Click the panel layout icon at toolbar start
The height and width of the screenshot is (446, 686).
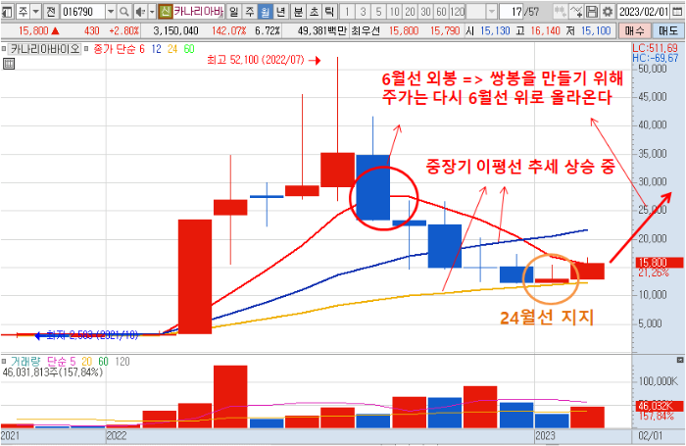[8, 12]
